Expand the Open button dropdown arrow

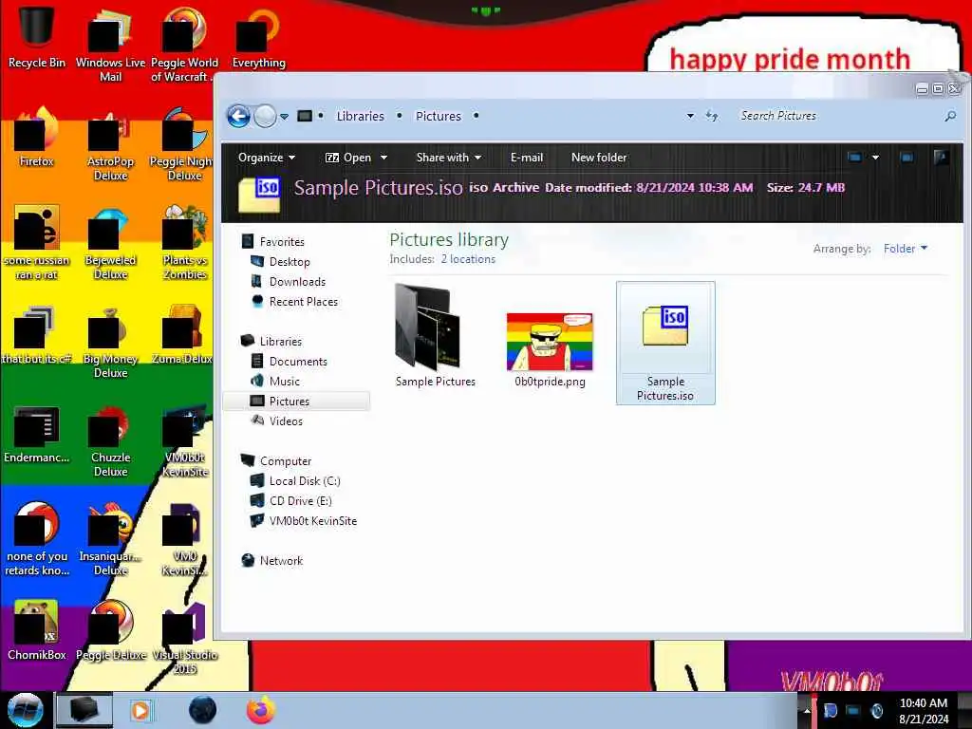(x=383, y=158)
